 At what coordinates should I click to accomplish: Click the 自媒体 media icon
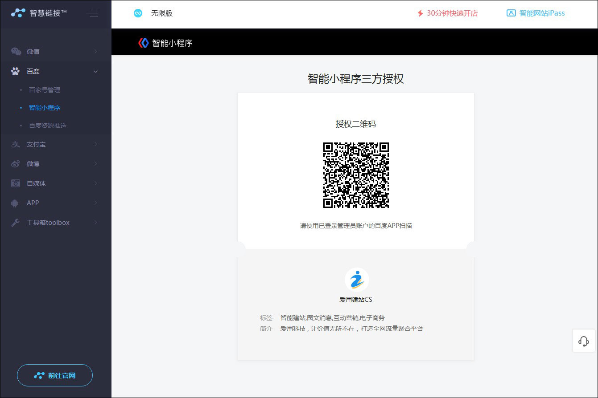coord(16,183)
